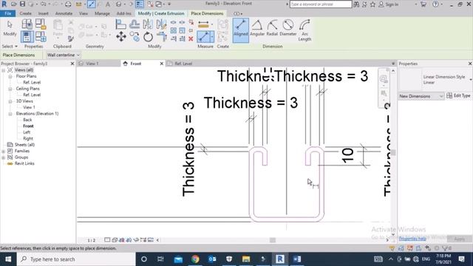Switch to the Ref. Level document tab

point(183,64)
